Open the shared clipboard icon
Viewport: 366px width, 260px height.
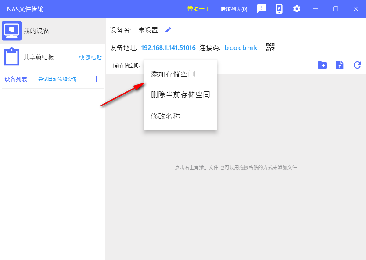(11, 57)
